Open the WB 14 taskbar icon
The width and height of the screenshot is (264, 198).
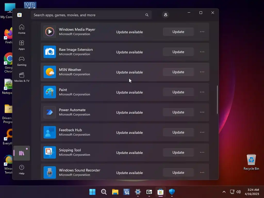(x=126, y=192)
